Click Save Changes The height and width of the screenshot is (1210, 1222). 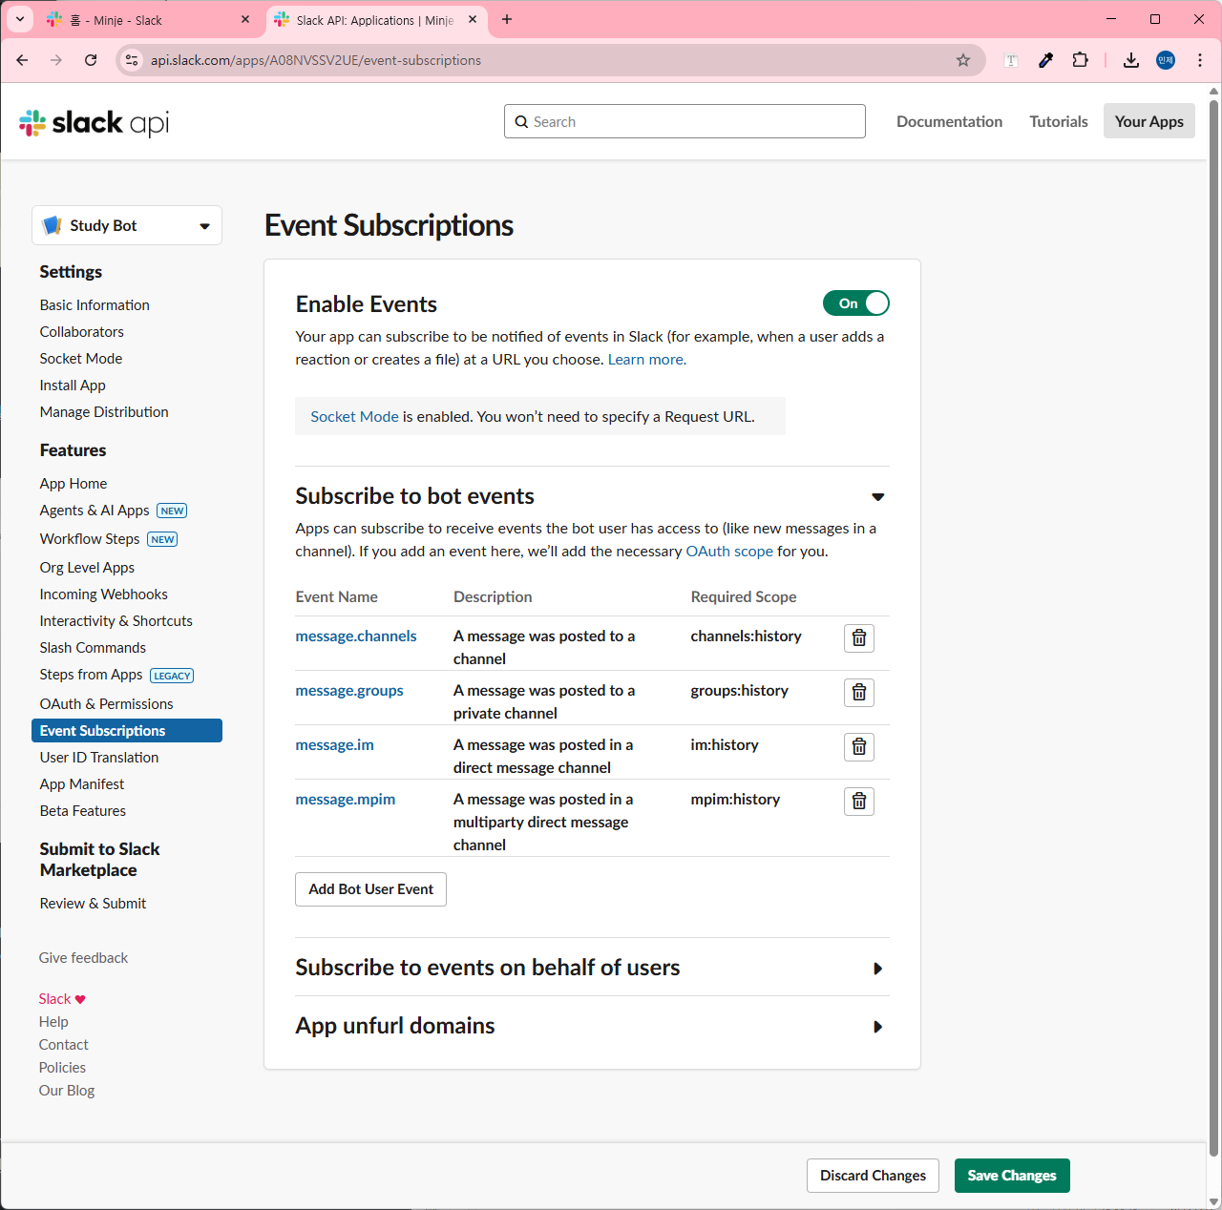1012,1176
